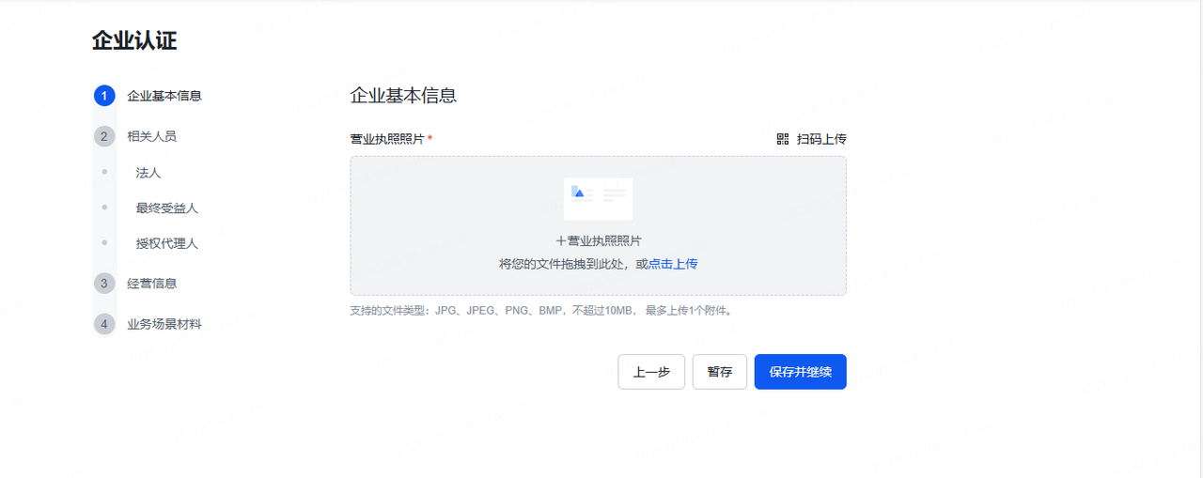Click the 点击上传 link
This screenshot has width=1203, height=478.
point(673,264)
